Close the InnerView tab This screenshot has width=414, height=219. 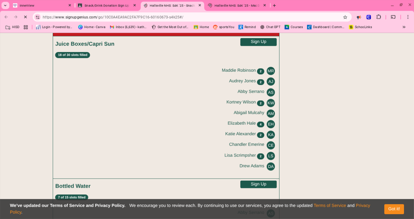coord(70,5)
